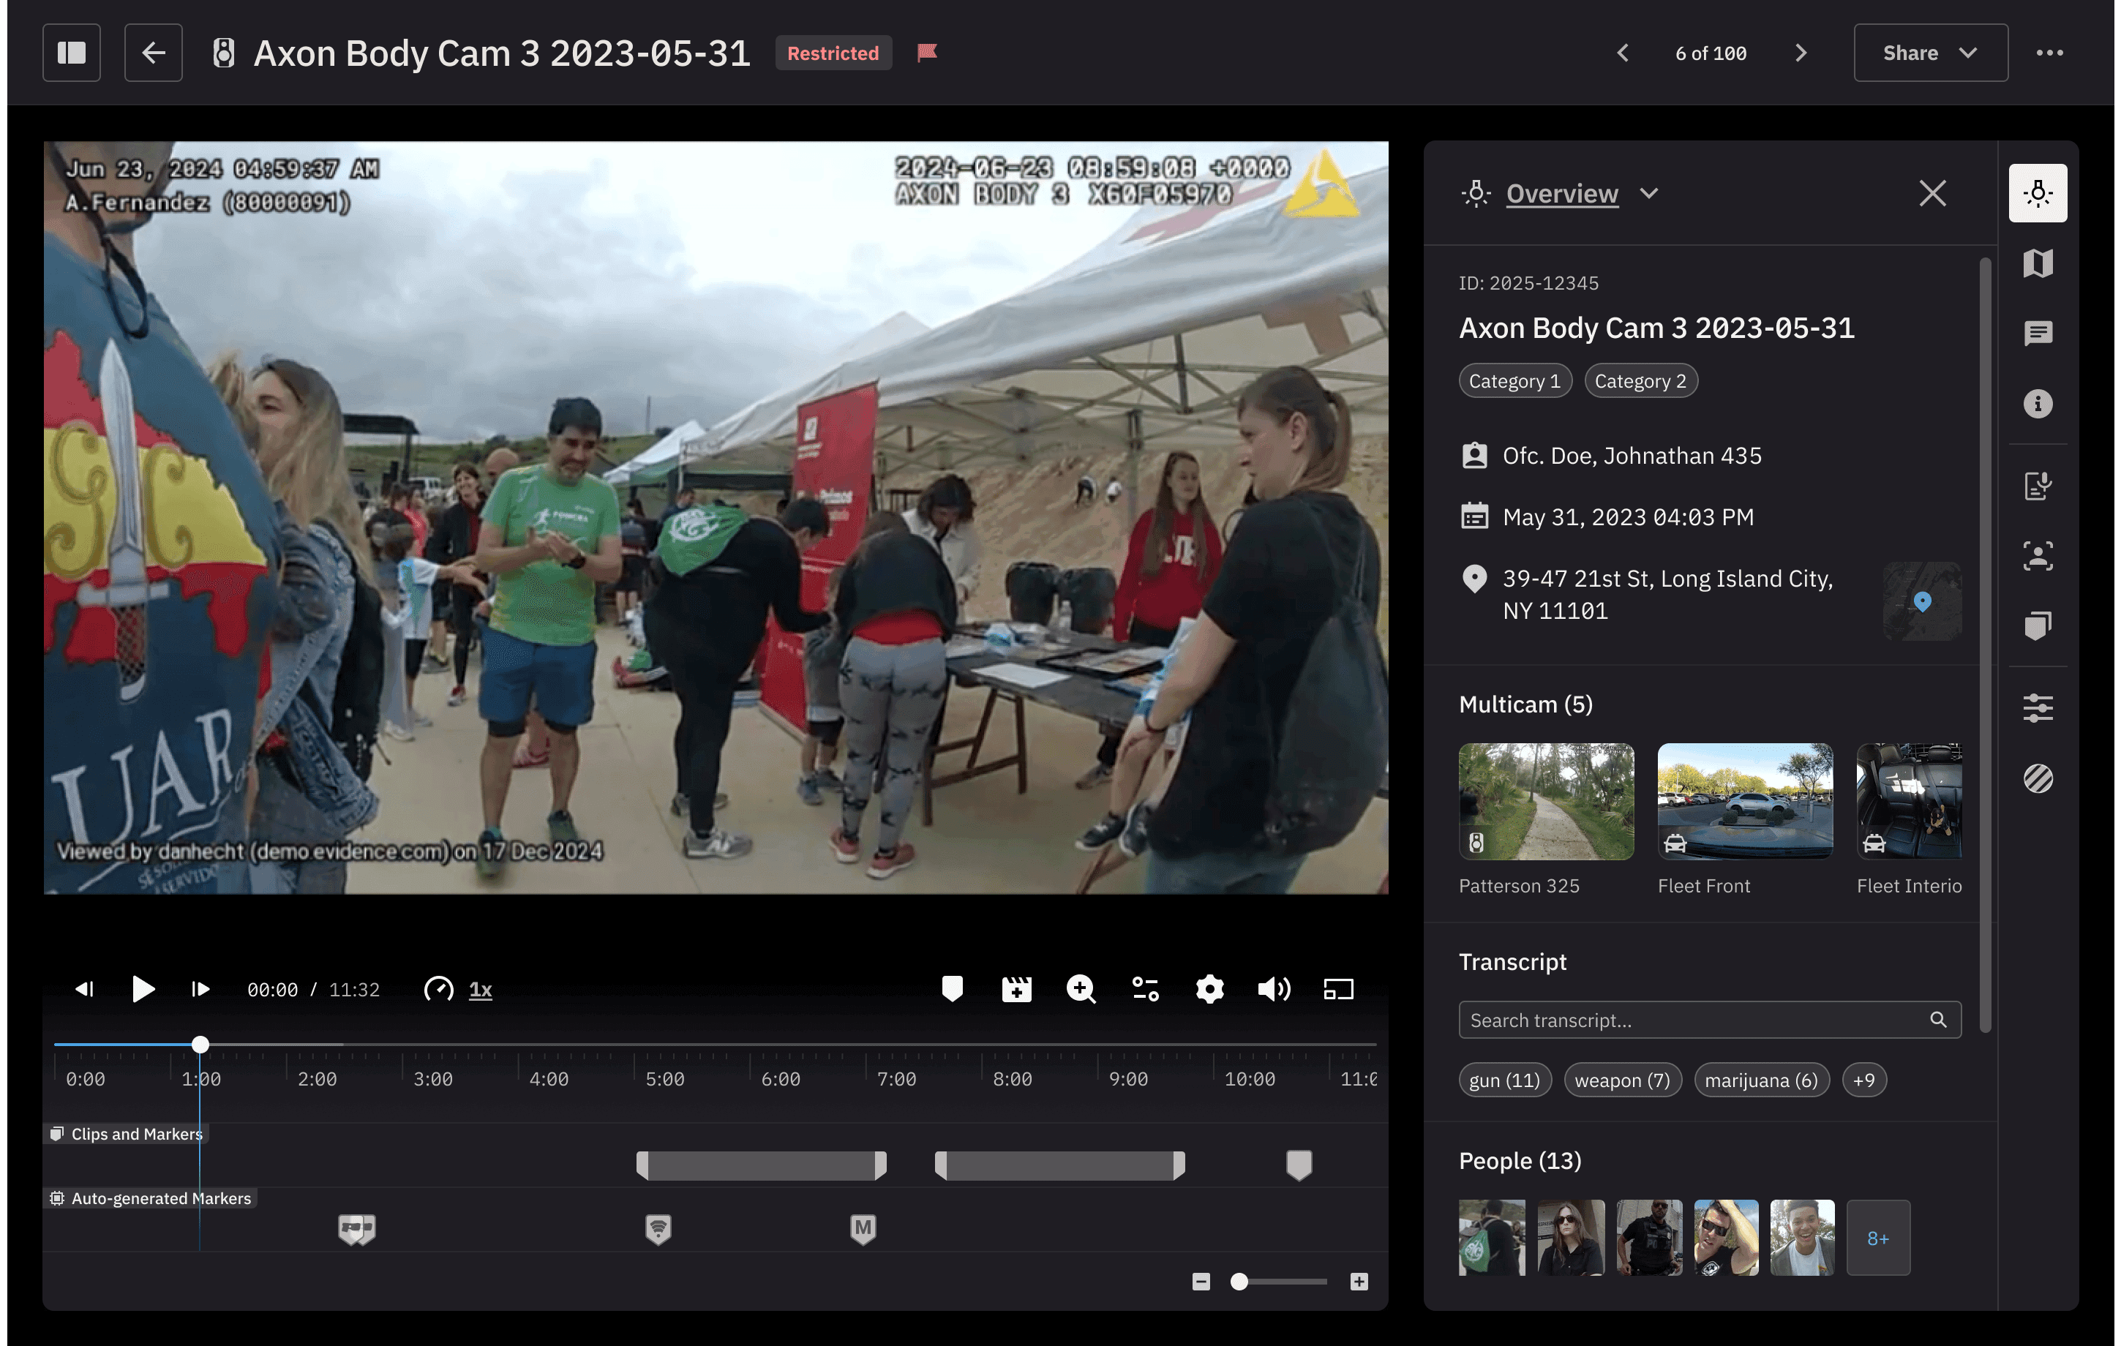Open the Fleet Front multicam thumbnail
The height and width of the screenshot is (1346, 2121).
tap(1744, 802)
